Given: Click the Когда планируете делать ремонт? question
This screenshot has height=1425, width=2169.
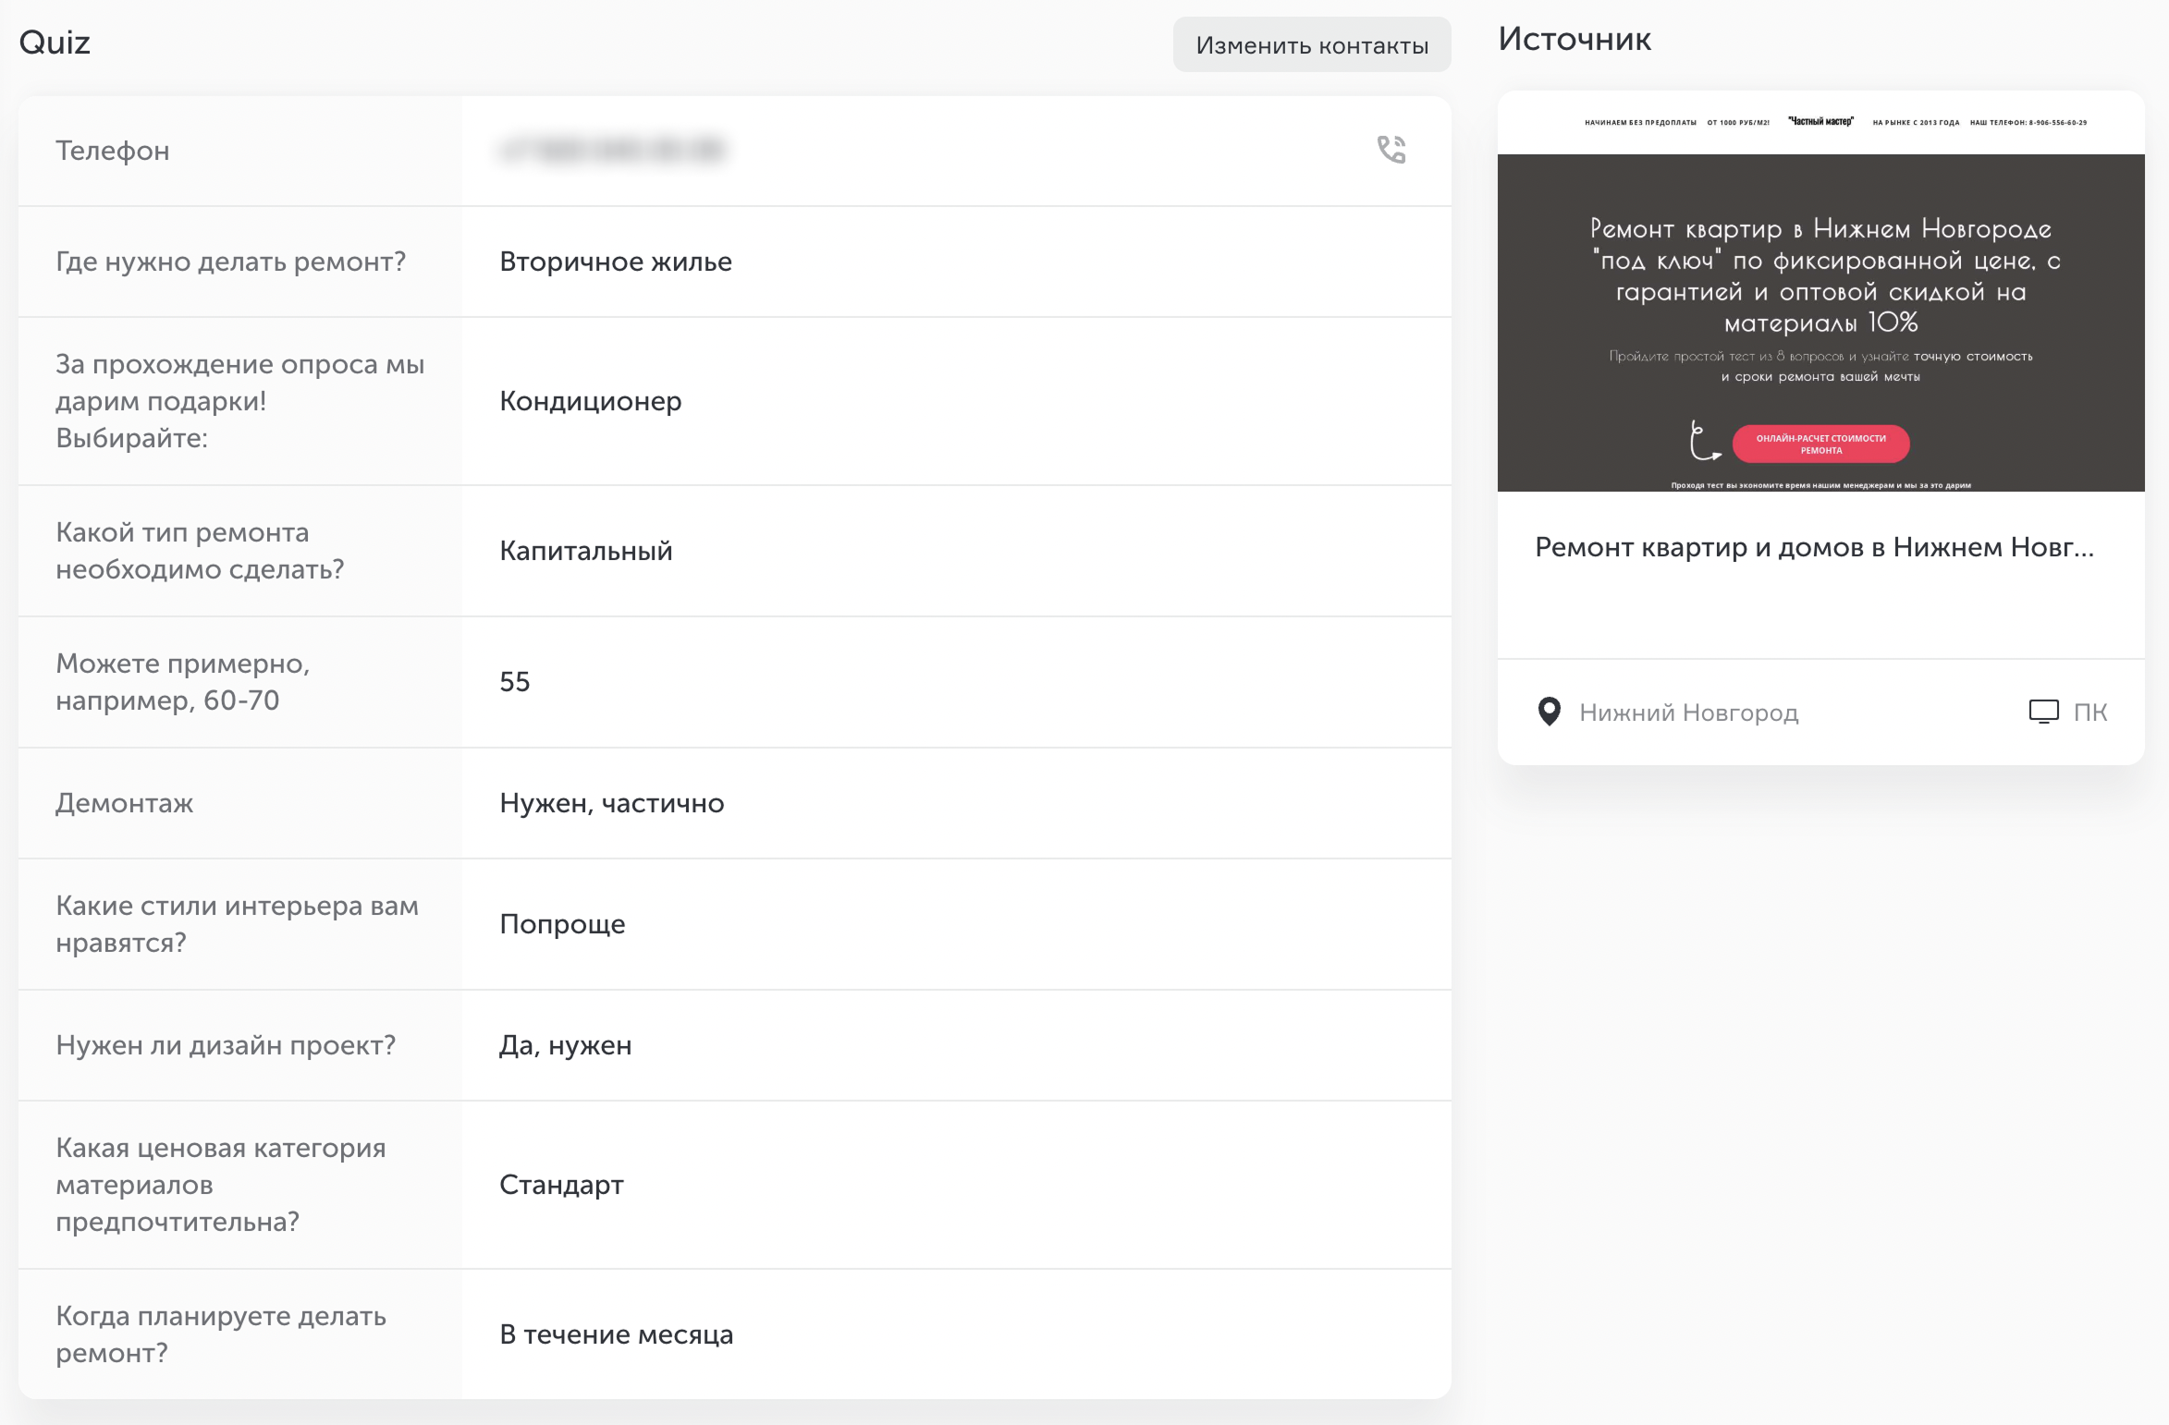Looking at the screenshot, I should (221, 1334).
